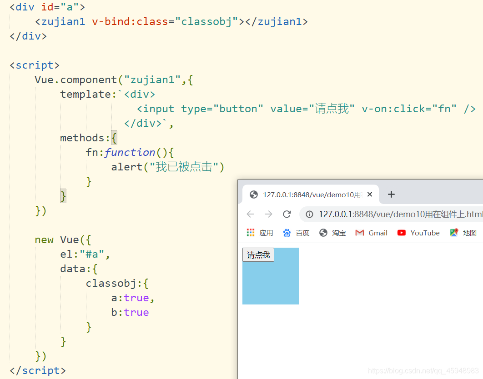The image size is (483, 379).
Task: Click "new Vue({" in the code
Action: tap(63, 239)
